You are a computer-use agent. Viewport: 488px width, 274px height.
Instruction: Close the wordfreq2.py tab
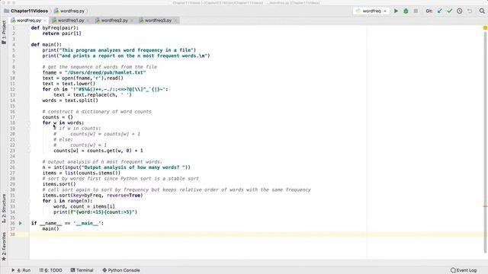(x=132, y=21)
